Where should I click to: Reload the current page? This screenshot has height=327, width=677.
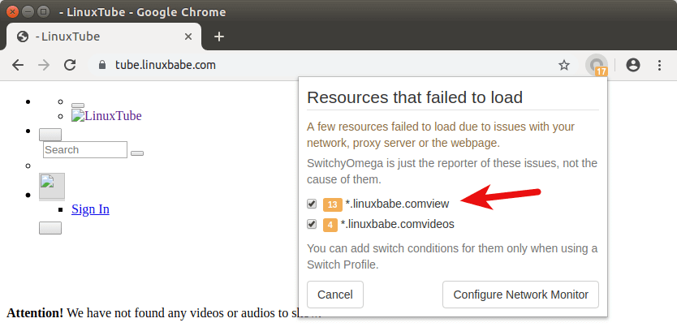[70, 65]
